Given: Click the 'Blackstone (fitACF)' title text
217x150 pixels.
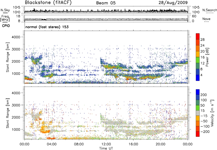Looking at the screenshot, I should point(48,3).
